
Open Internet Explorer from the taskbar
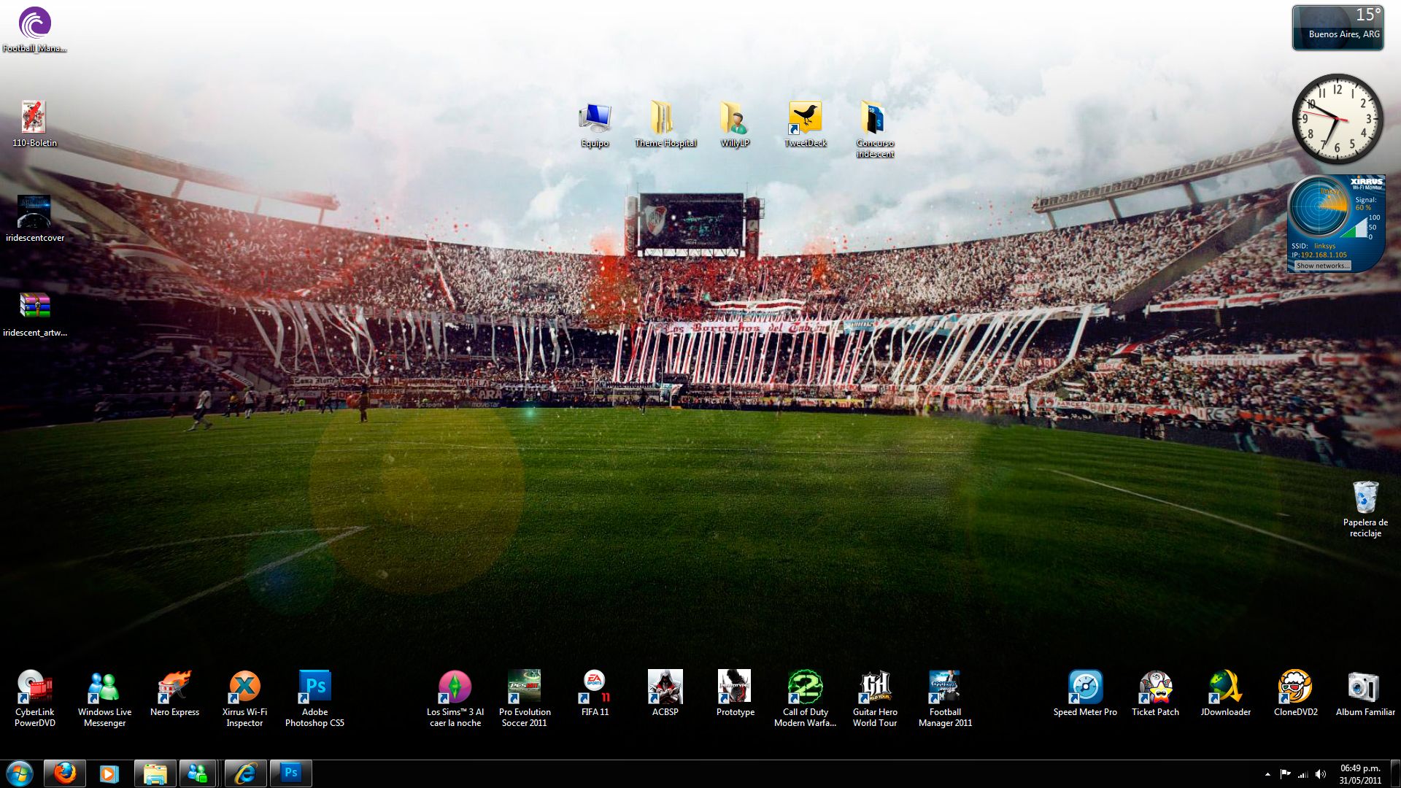(246, 773)
